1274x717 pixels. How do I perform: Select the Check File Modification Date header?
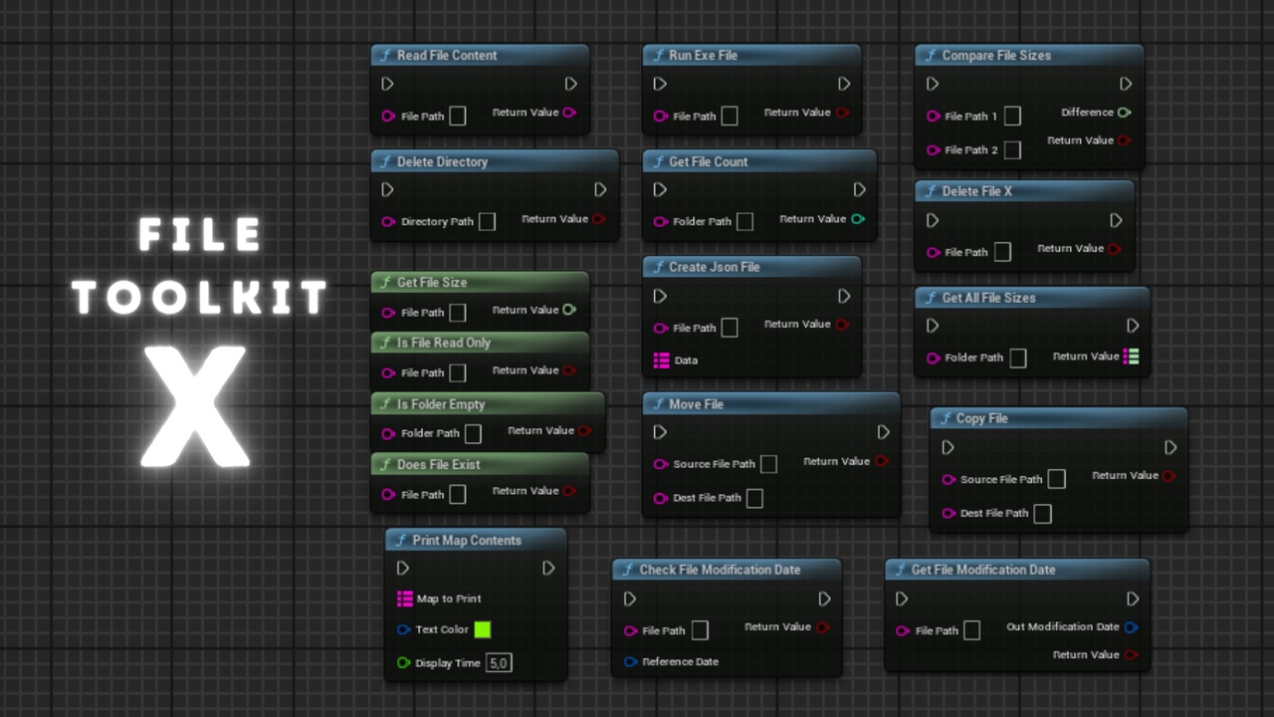pyautogui.click(x=727, y=570)
